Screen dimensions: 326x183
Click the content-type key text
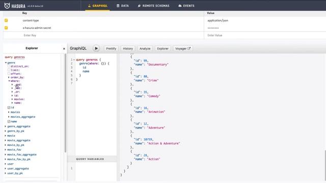(31, 20)
